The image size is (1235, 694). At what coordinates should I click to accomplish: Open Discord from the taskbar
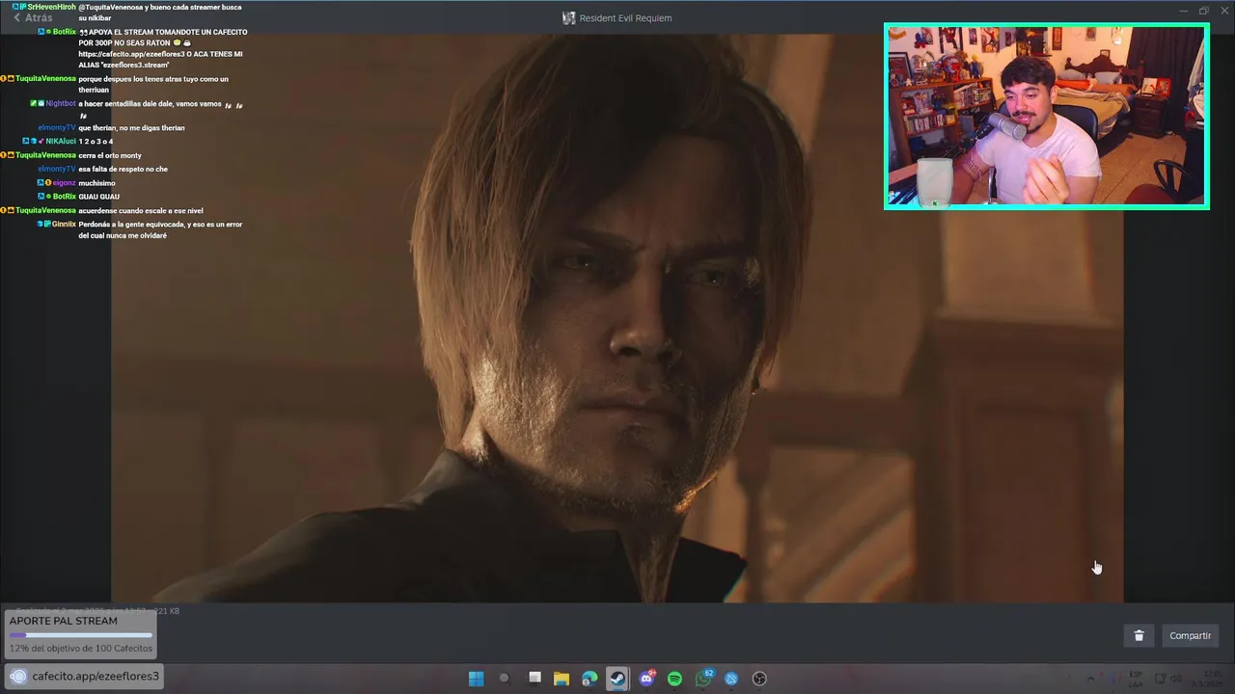click(646, 679)
